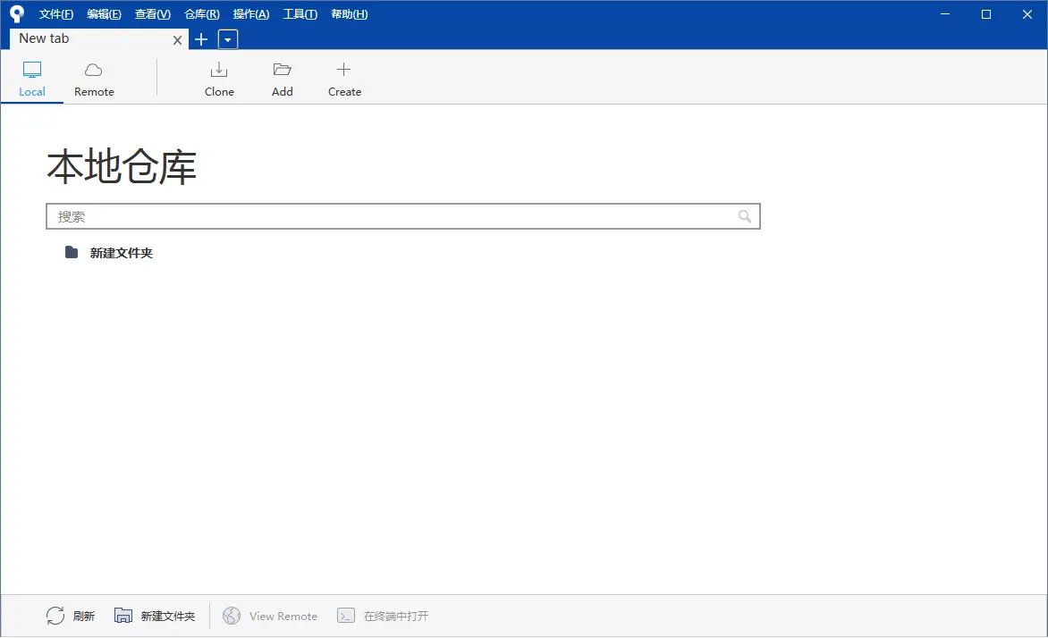Open the 文件(F) menu
1048x638 pixels.
[56, 14]
